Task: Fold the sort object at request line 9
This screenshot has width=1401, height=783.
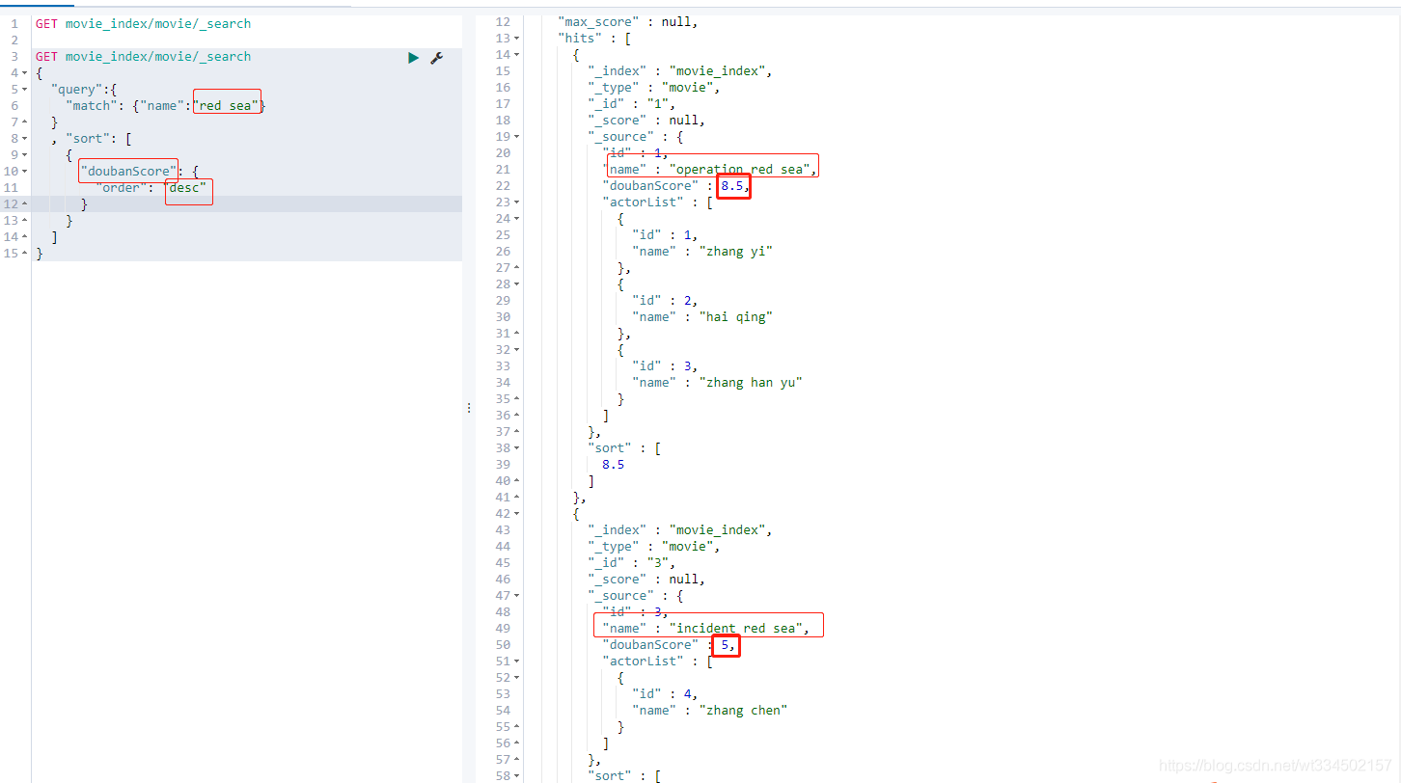Action: 23,155
